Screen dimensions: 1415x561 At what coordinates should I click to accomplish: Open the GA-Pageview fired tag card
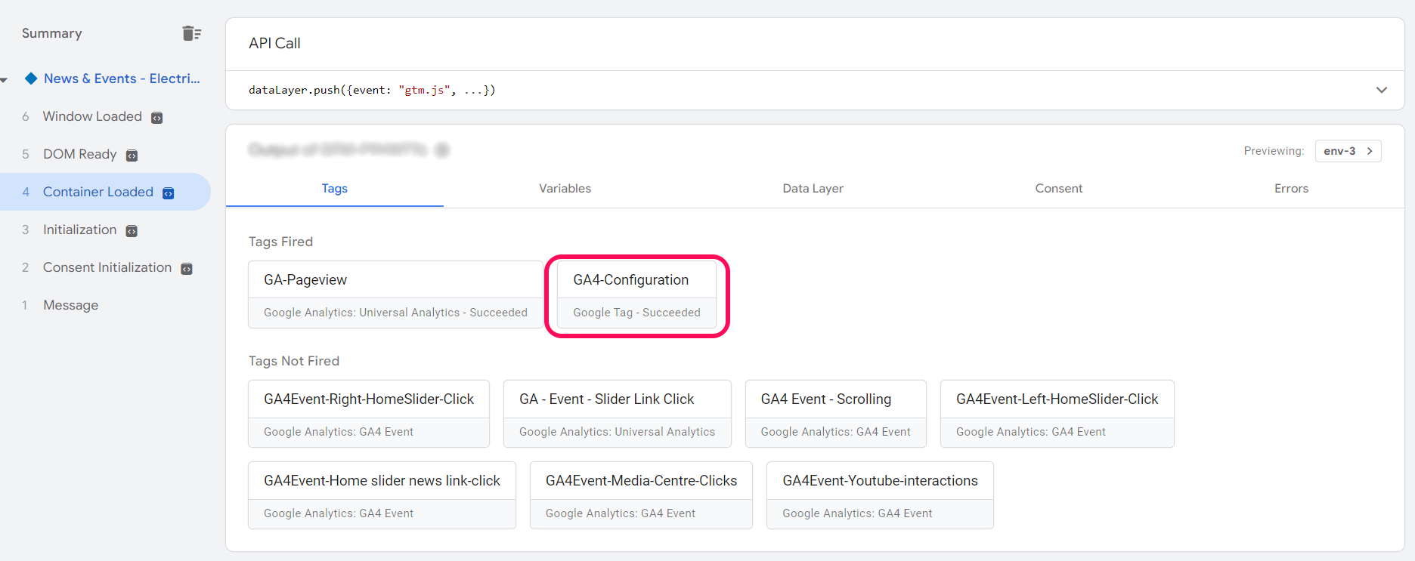pyautogui.click(x=395, y=294)
